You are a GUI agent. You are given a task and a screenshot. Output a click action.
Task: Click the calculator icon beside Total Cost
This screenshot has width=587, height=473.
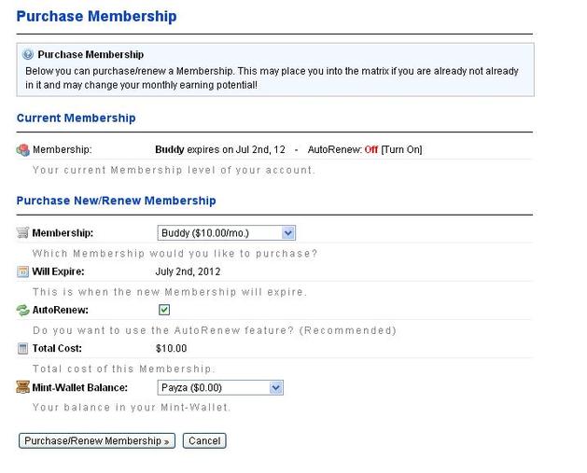click(x=22, y=348)
